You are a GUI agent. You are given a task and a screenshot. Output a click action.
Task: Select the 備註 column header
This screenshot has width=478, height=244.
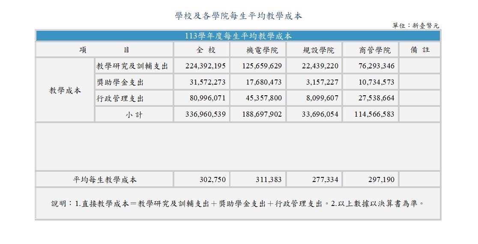[419, 50]
